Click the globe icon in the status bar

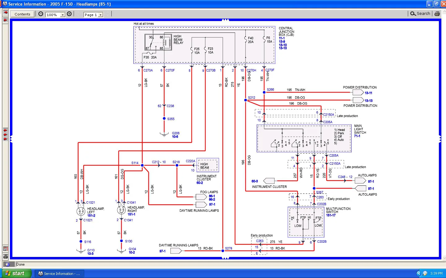(8, 264)
